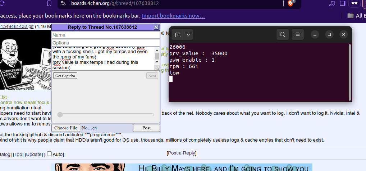The image size is (366, 171).
Task: Click the Update thread link
Action: click(34, 155)
